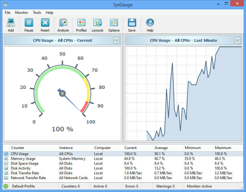The width and height of the screenshot is (246, 192).
Task: Click the CPU Usage row chart icon
Action: tap(6, 154)
